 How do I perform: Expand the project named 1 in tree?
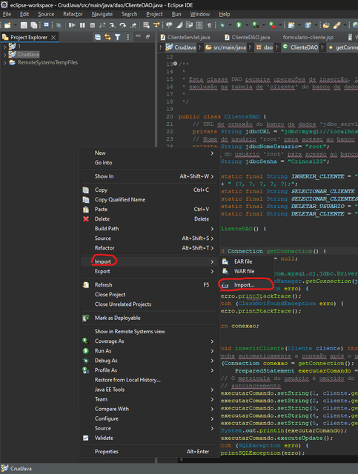4,47
